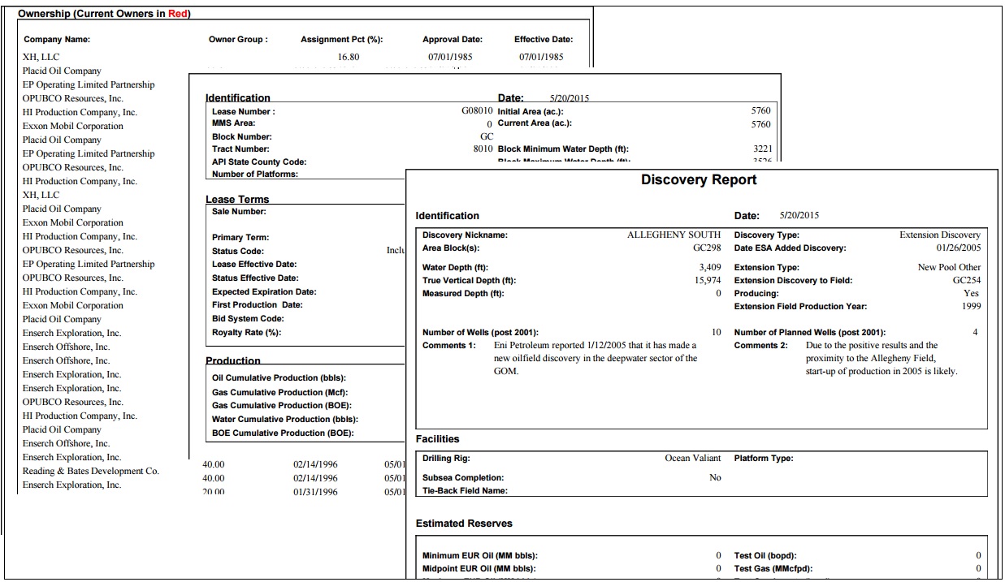The image size is (1005, 582).
Task: Select the "Current Area (ac.):" label
Action: click(x=535, y=123)
